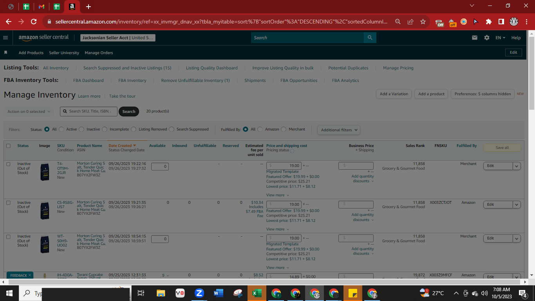Go back with the browser back arrow
The image size is (535, 301).
[x=9, y=22]
